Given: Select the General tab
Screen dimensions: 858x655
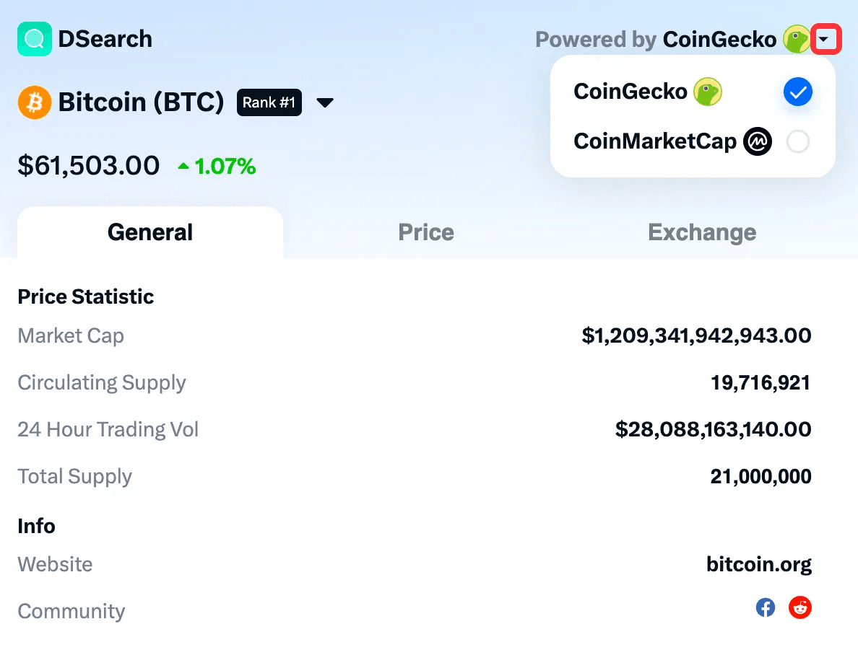Looking at the screenshot, I should pyautogui.click(x=150, y=232).
